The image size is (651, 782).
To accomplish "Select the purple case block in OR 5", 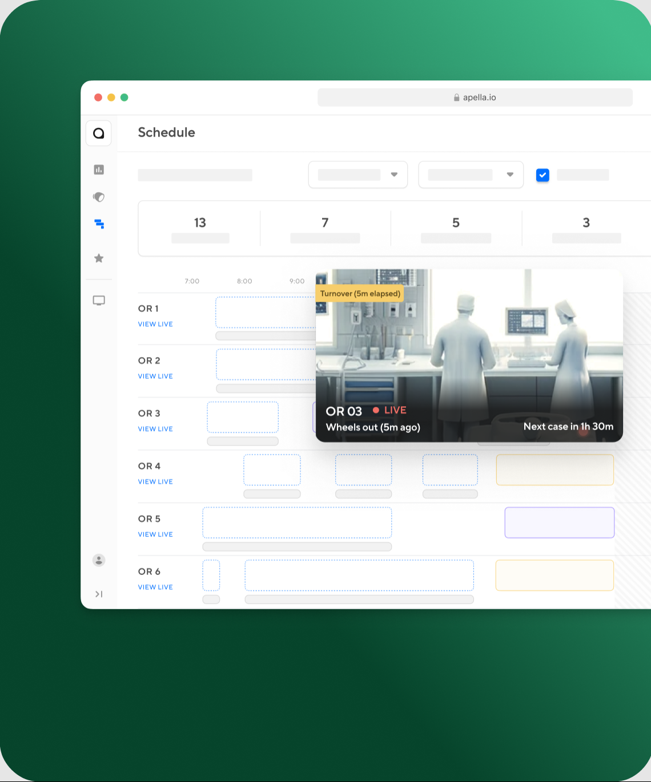I will coord(560,522).
